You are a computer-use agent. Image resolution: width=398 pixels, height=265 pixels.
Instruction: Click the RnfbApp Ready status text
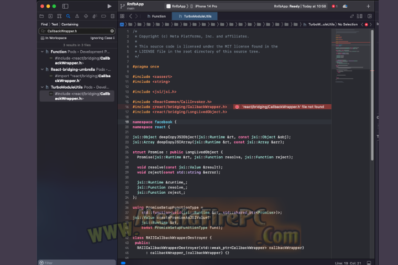click(x=300, y=6)
